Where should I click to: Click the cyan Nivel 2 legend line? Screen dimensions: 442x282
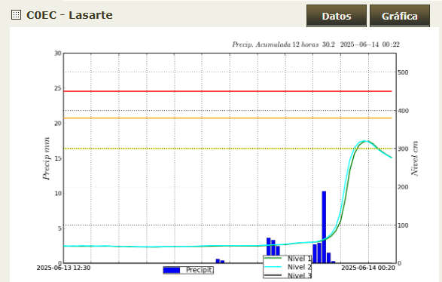point(273,266)
